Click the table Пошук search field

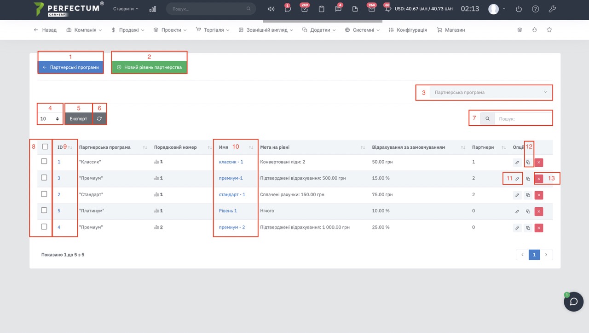click(523, 119)
